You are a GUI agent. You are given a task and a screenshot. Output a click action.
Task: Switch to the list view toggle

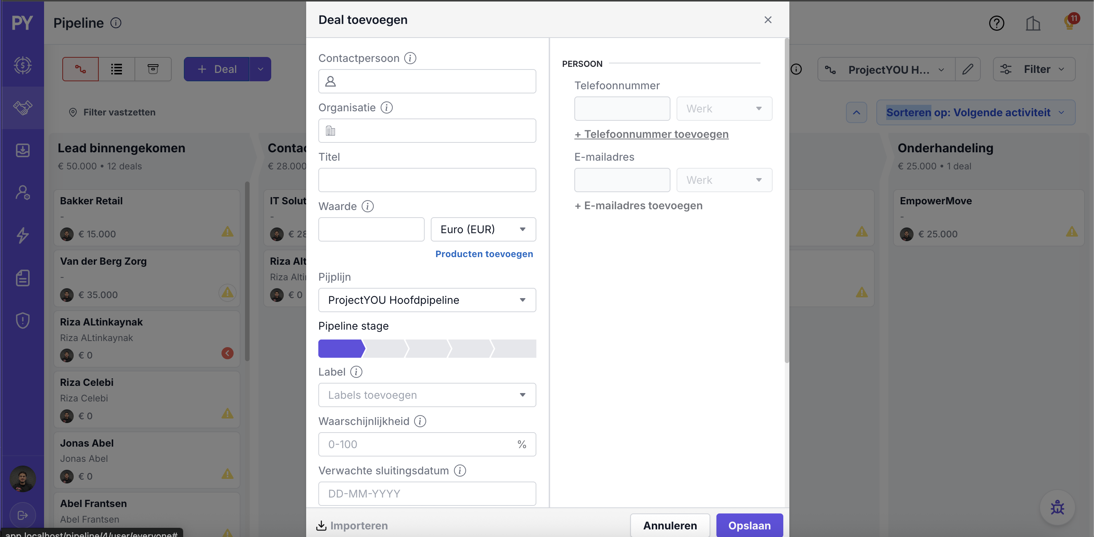117,69
